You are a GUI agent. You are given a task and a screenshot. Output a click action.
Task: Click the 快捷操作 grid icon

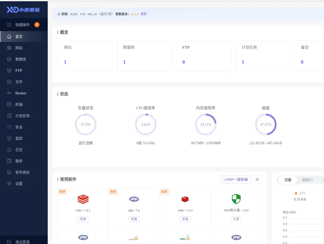(9, 25)
